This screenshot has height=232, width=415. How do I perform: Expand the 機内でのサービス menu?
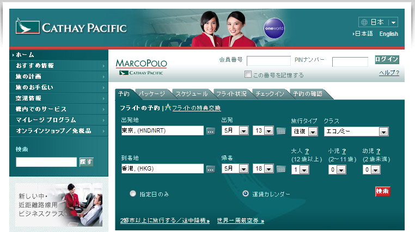tap(58, 109)
